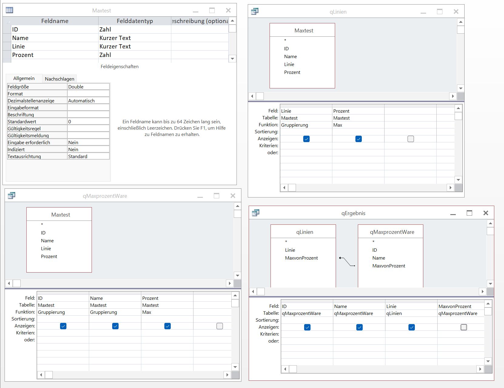This screenshot has width=504, height=388.
Task: Open Felddatentyp cell of the ID row
Action: pos(135,29)
